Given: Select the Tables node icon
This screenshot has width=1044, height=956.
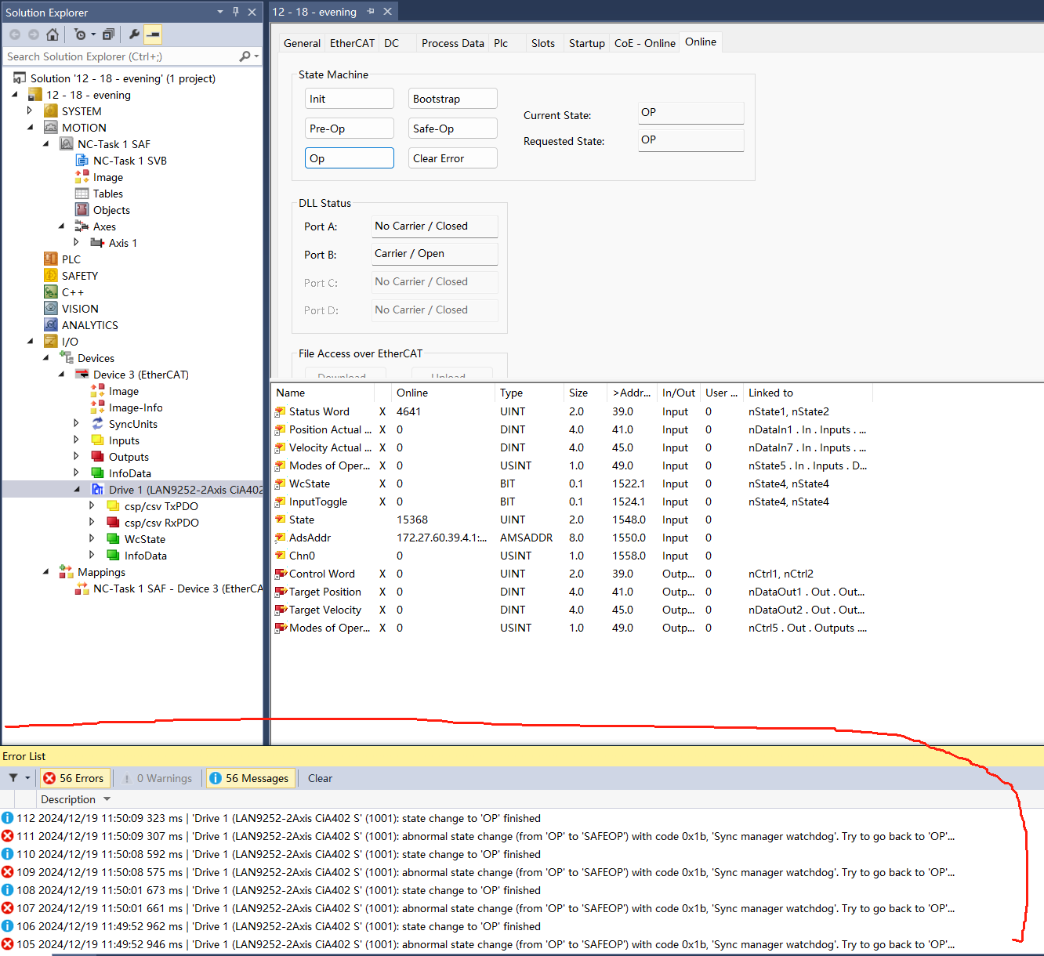Looking at the screenshot, I should pyautogui.click(x=82, y=194).
